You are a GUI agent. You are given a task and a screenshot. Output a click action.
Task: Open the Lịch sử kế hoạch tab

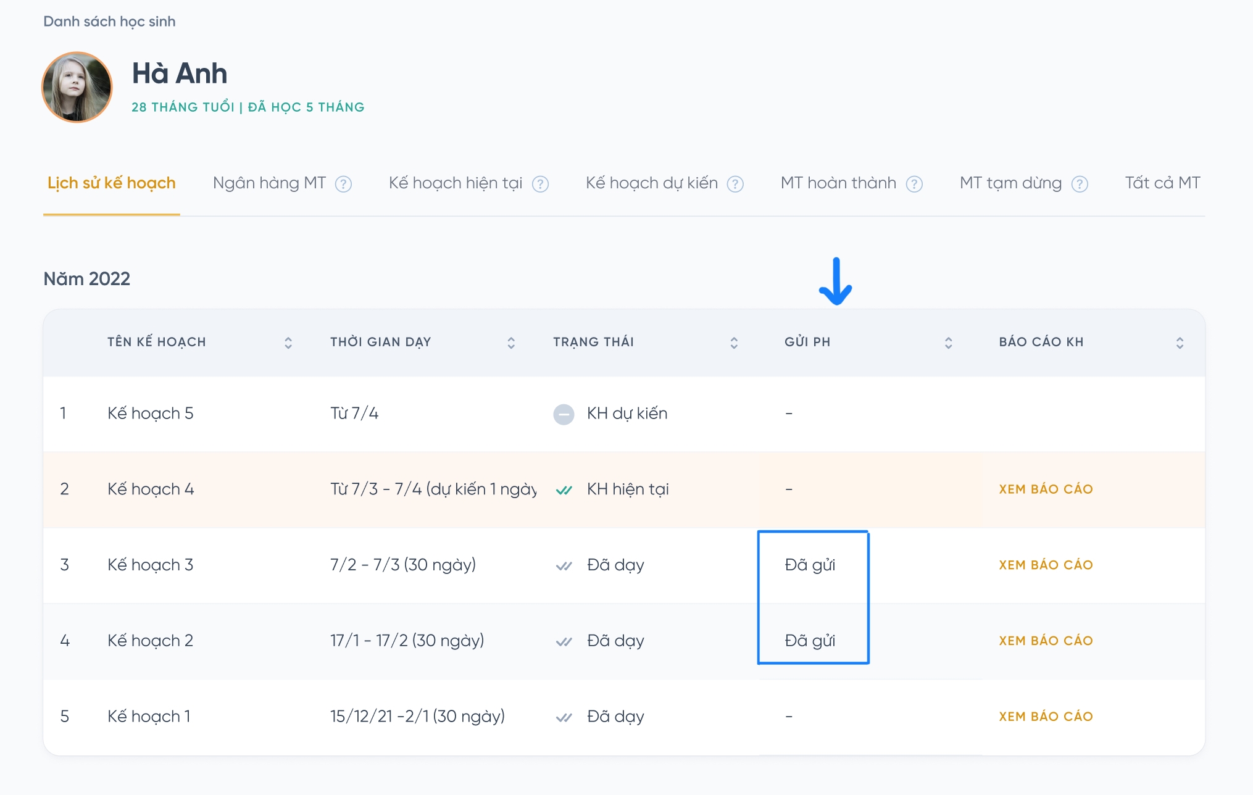112,183
